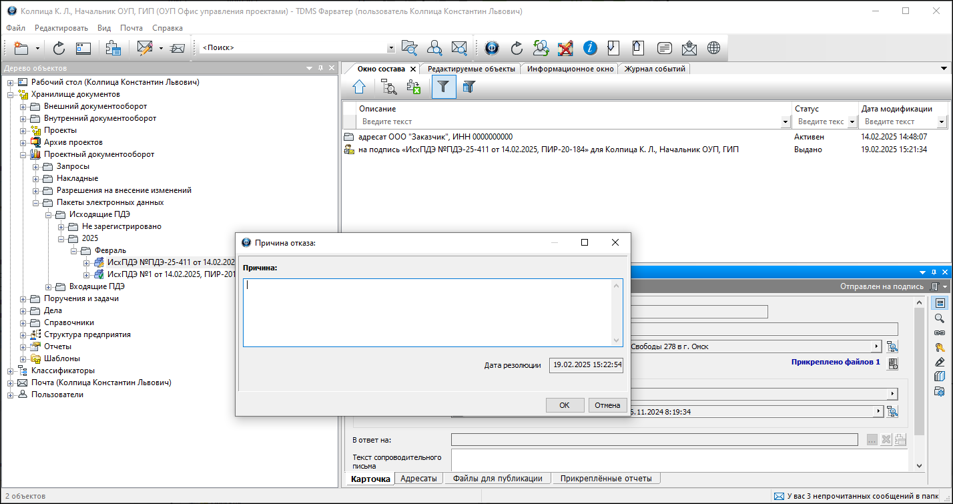The height and width of the screenshot is (504, 953).
Task: Click the pen signature icon in right sidebar
Action: coord(940,362)
